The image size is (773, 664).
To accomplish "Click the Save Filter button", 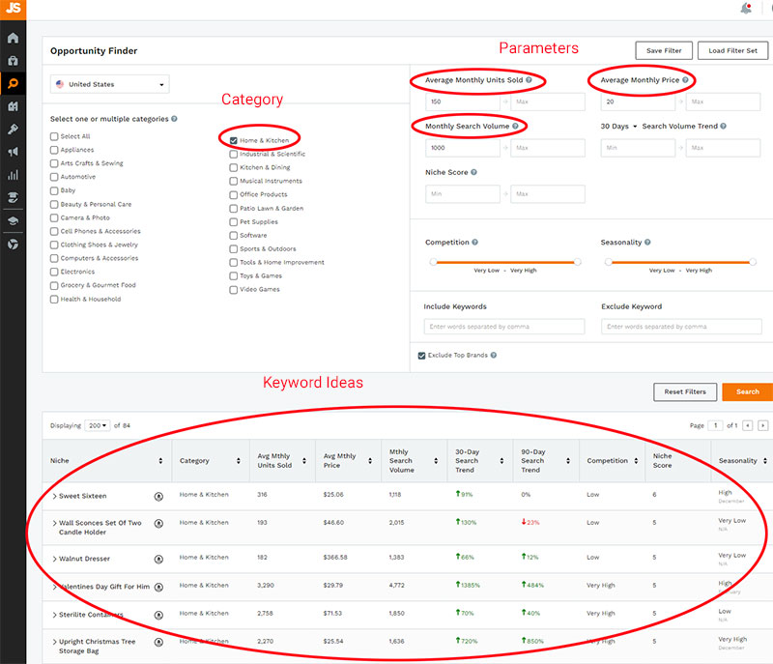I will (x=664, y=50).
